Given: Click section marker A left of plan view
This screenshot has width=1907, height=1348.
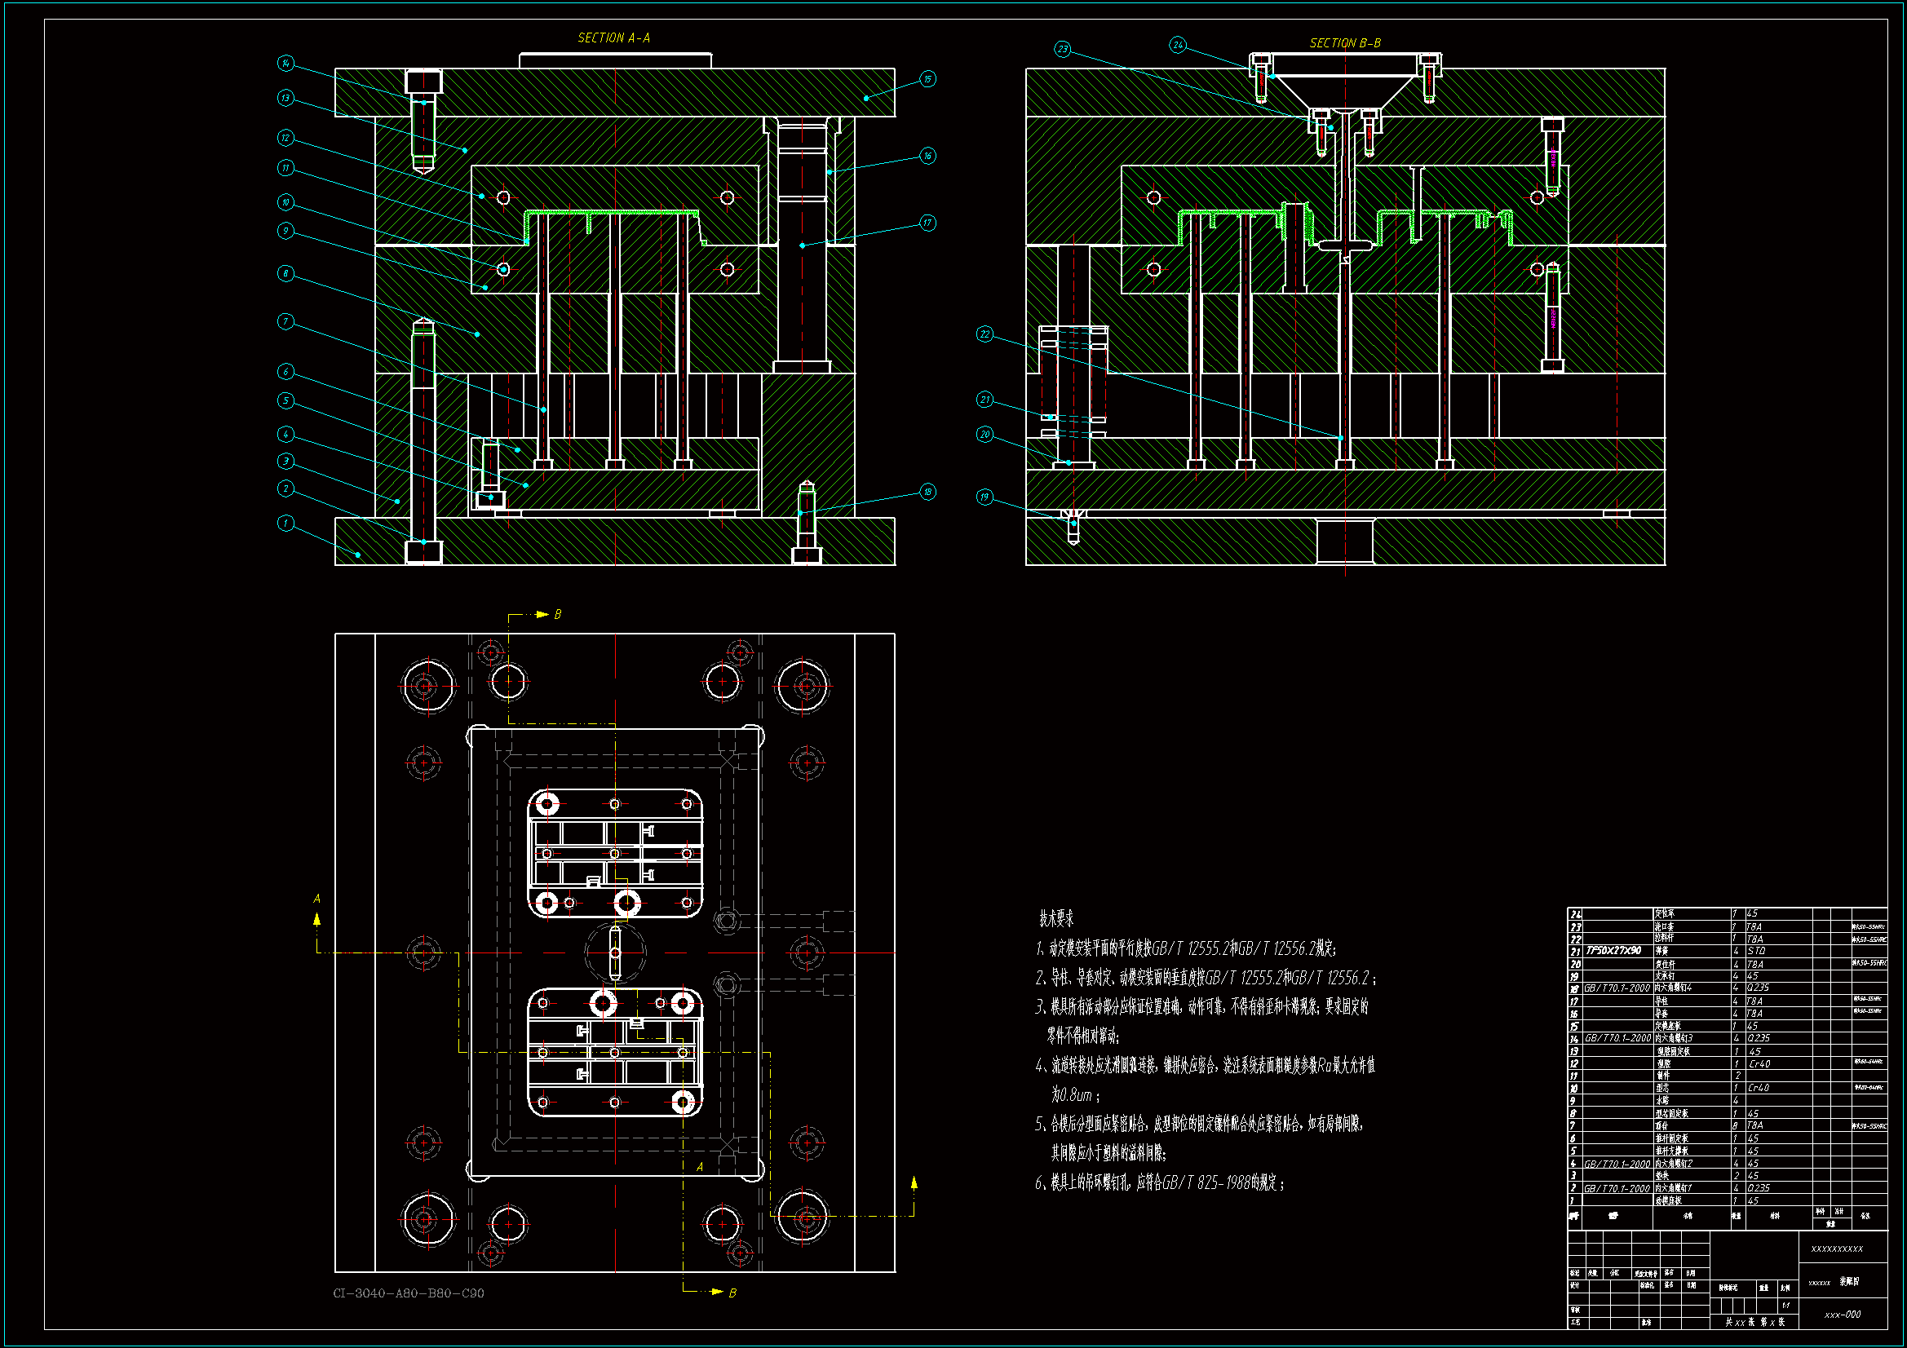Looking at the screenshot, I should [316, 899].
